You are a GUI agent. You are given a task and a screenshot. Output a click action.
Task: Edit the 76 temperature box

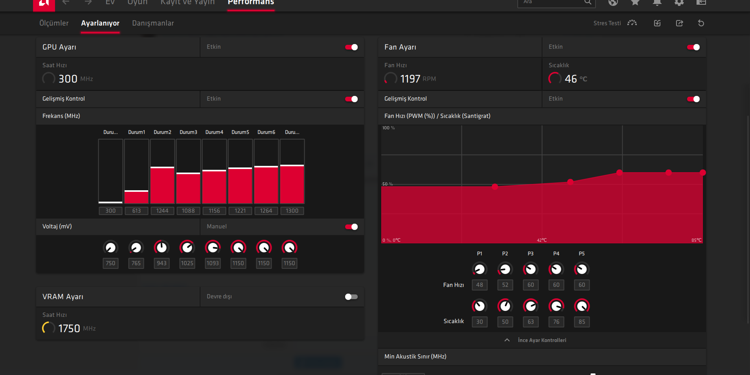coord(556,322)
